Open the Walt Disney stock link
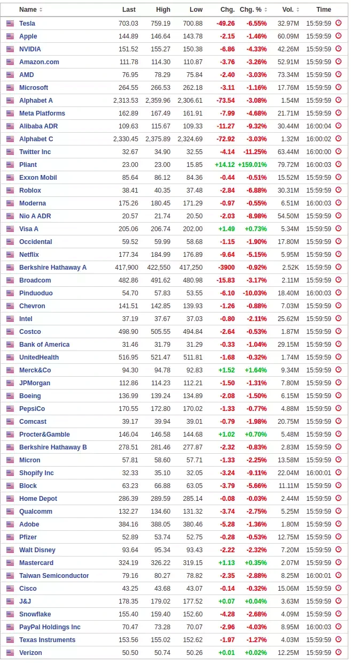This screenshot has width=351, height=663. pos(37,550)
